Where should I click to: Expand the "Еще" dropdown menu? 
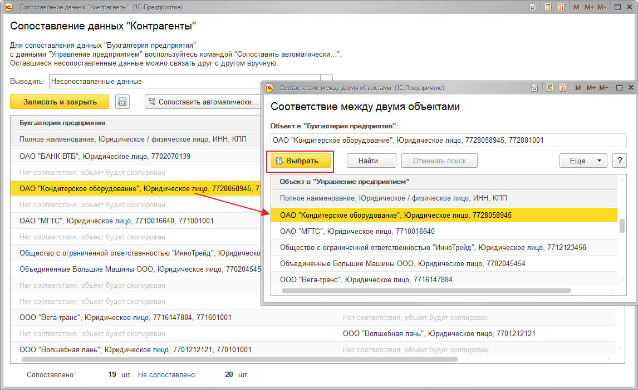[x=583, y=161]
